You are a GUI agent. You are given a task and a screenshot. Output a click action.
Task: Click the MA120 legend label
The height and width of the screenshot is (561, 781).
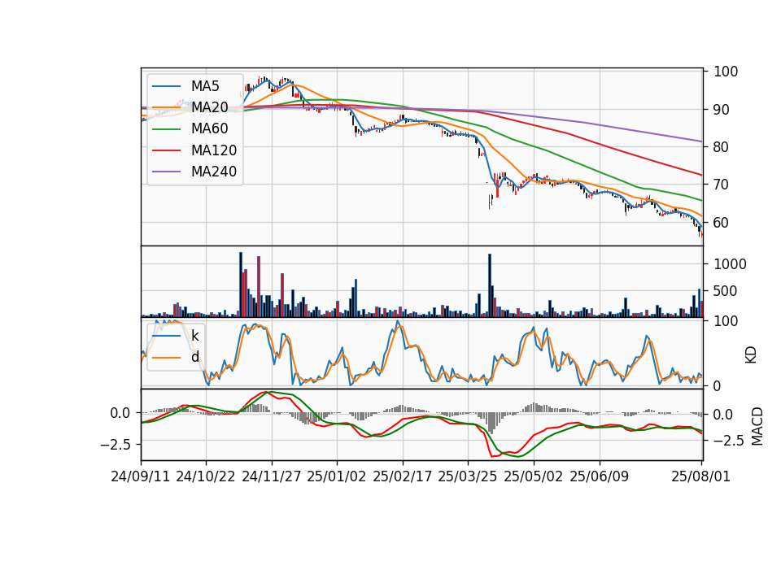(x=214, y=150)
